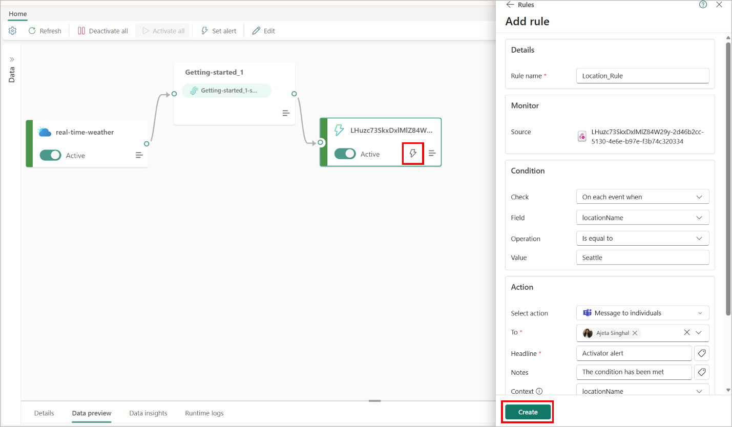
Task: Open the Runtime logs tab
Action: [204, 413]
